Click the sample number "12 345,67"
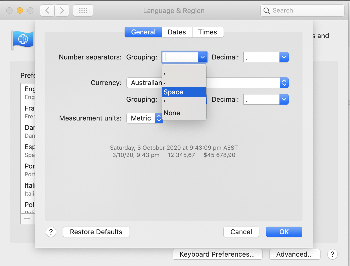This screenshot has height=266, width=350. pos(181,155)
